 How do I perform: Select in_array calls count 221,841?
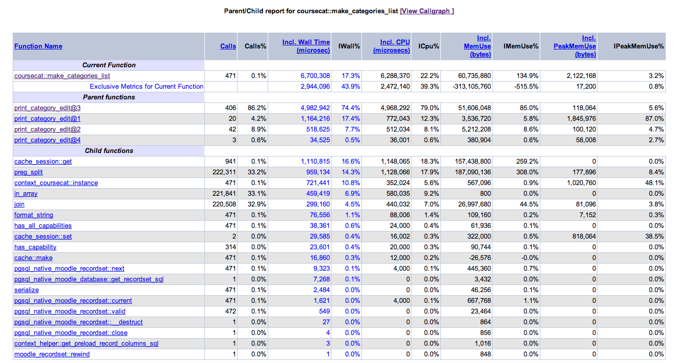[x=224, y=193]
